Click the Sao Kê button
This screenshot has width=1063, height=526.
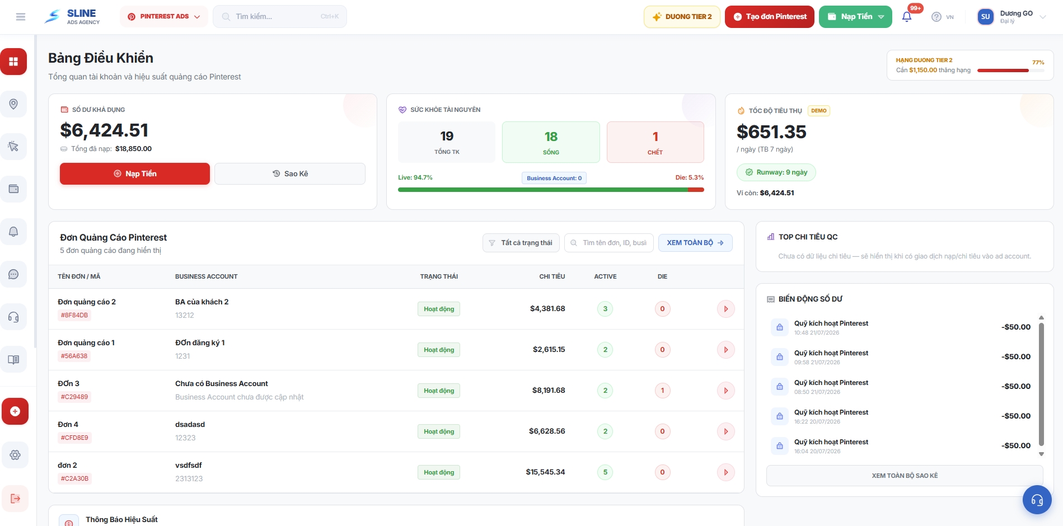pos(290,173)
